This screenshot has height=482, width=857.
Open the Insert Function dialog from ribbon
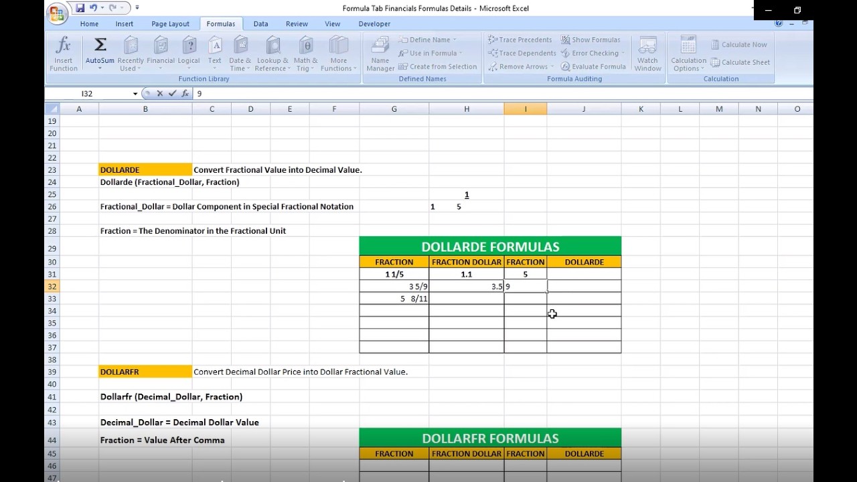coord(64,54)
